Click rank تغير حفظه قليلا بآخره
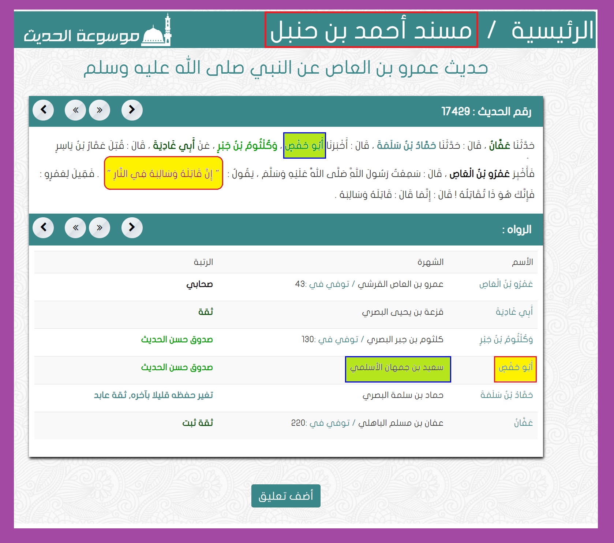The image size is (614, 543). point(153,395)
